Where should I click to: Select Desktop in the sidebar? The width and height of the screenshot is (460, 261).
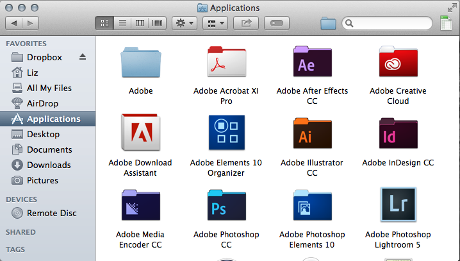47,134
